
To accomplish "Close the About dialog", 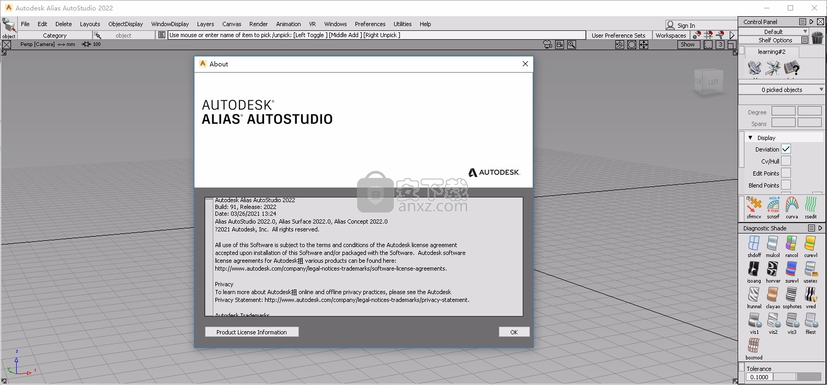I will (x=525, y=64).
